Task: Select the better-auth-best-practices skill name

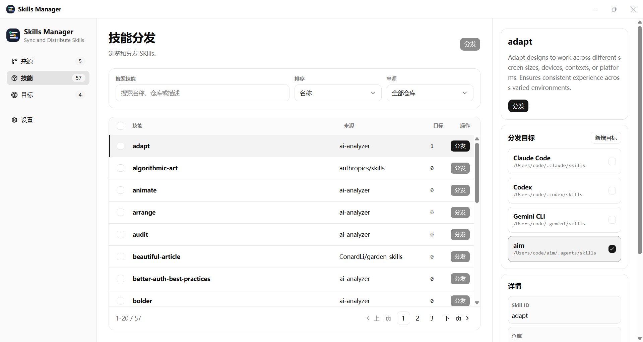Action: [172, 279]
